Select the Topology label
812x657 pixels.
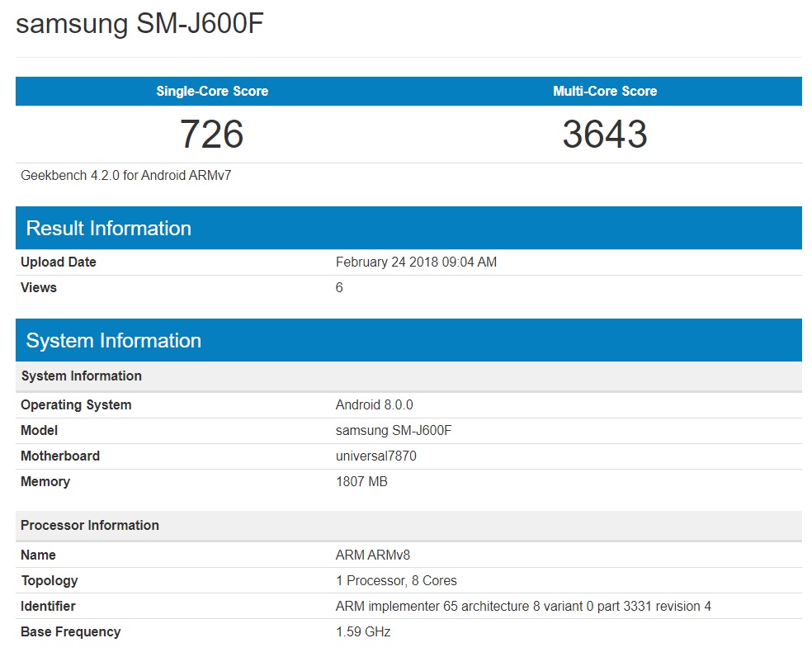click(x=50, y=581)
